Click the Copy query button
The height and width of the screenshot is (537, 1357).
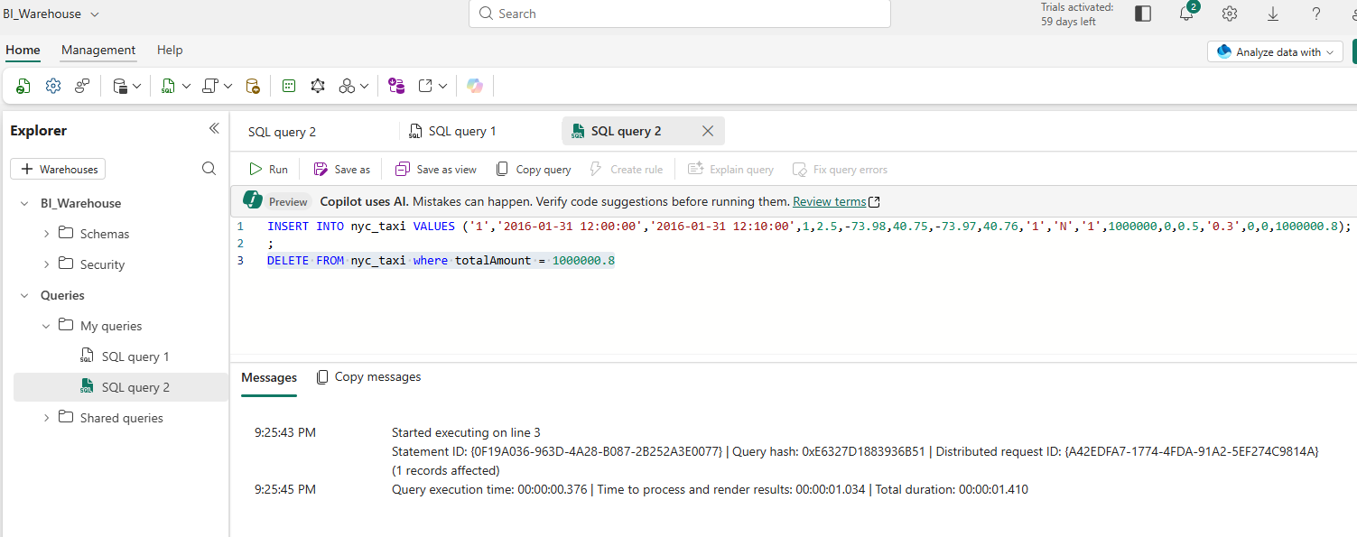[x=534, y=169]
